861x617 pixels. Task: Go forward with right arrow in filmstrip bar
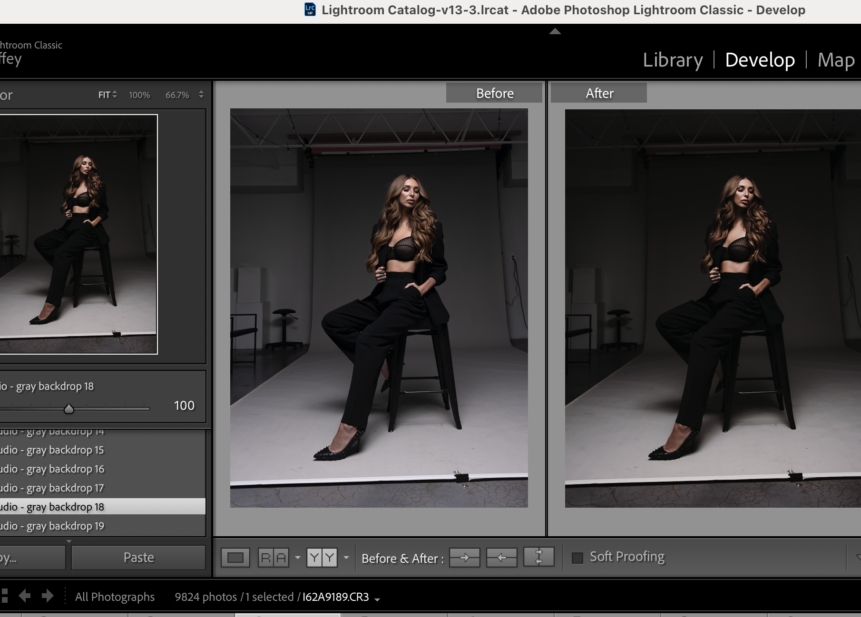click(48, 596)
